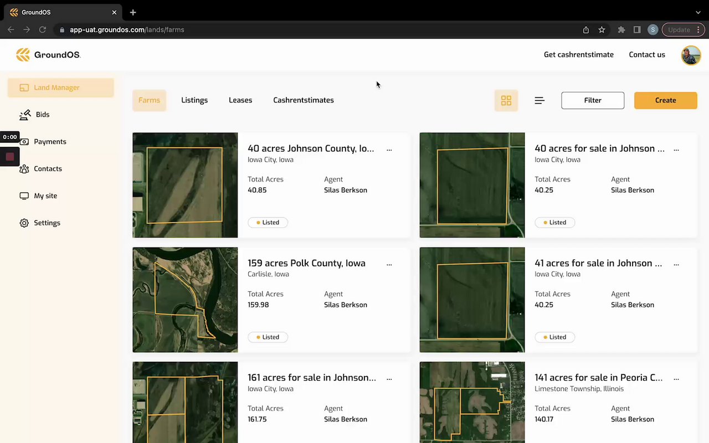Screen dimensions: 709x443
Task: Open the Filter button
Action: pyautogui.click(x=593, y=100)
